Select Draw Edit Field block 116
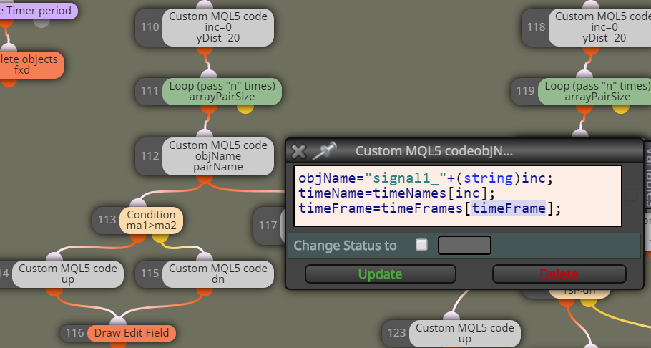The image size is (651, 348). point(132,333)
